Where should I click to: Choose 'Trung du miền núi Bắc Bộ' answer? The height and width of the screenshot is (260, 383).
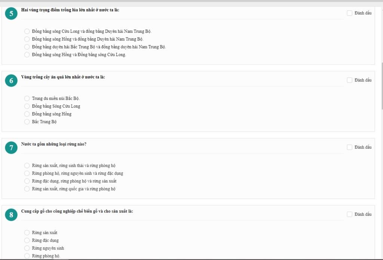click(27, 98)
